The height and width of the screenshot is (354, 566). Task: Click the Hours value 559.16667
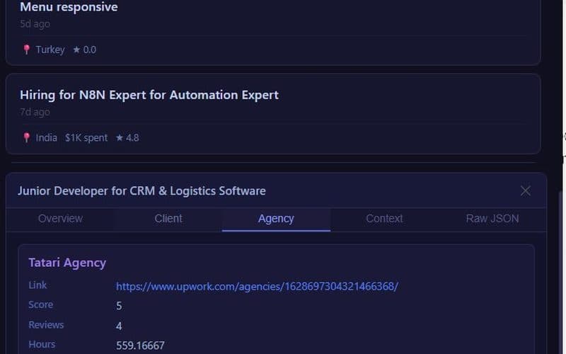[140, 346]
